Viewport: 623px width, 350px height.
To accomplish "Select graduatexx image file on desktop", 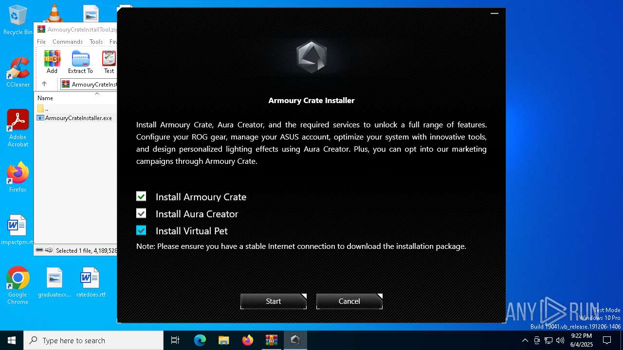I will coord(55,282).
